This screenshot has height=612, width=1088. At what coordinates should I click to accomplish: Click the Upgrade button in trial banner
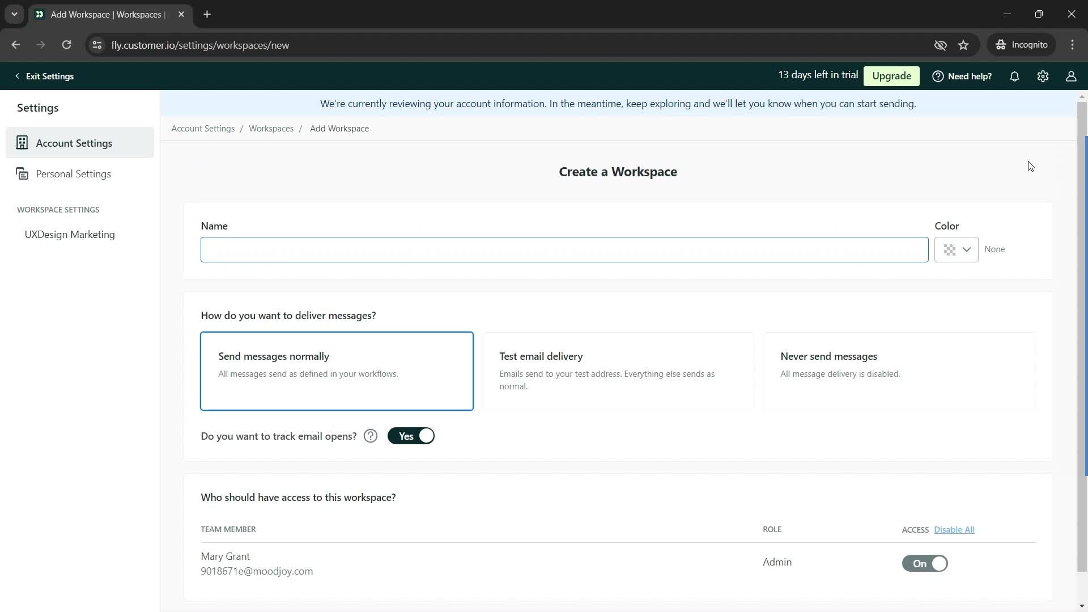(x=891, y=75)
